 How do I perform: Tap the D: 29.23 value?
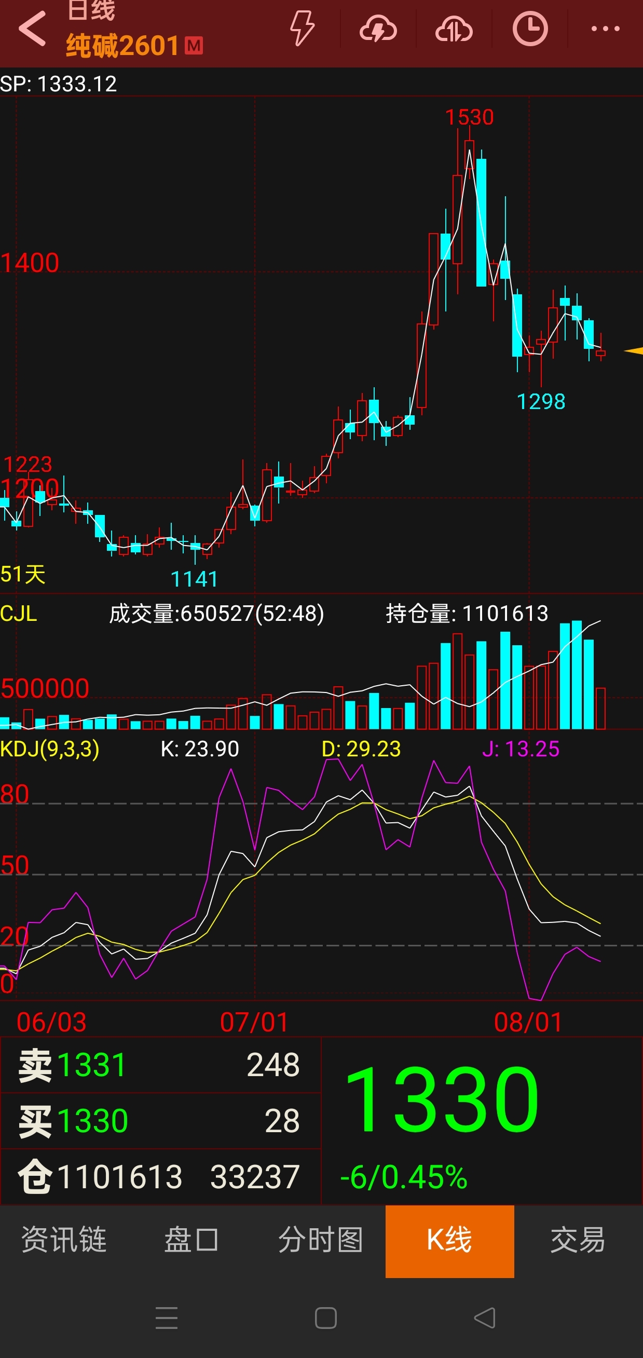[x=361, y=749]
